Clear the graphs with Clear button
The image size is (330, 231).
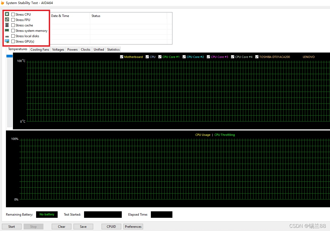click(62, 226)
